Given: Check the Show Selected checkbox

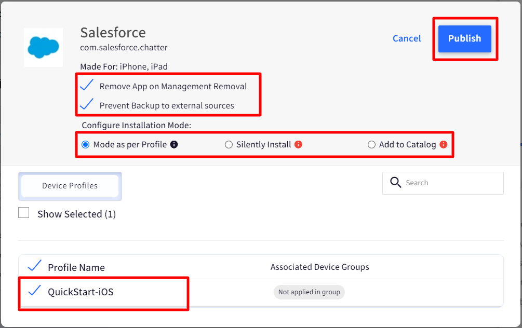Looking at the screenshot, I should [24, 213].
